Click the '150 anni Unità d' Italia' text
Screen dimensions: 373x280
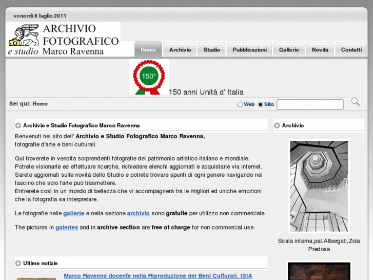point(206,92)
